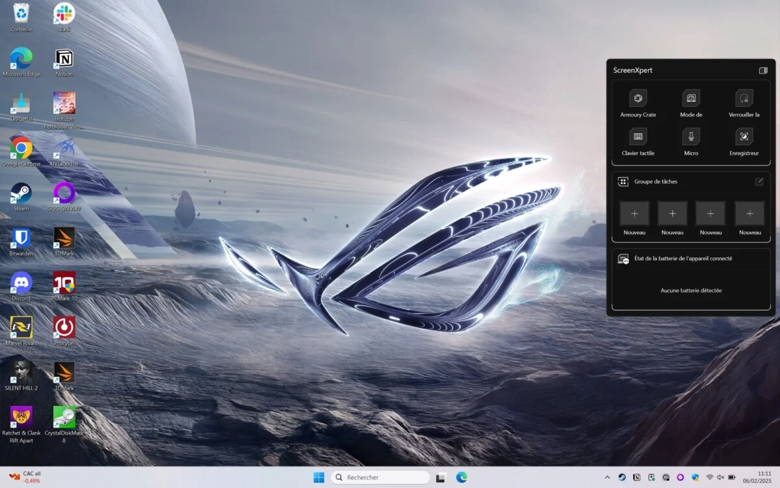Toggle Wi-Fi from the system tray
Image resolution: width=780 pixels, height=488 pixels.
(708, 478)
